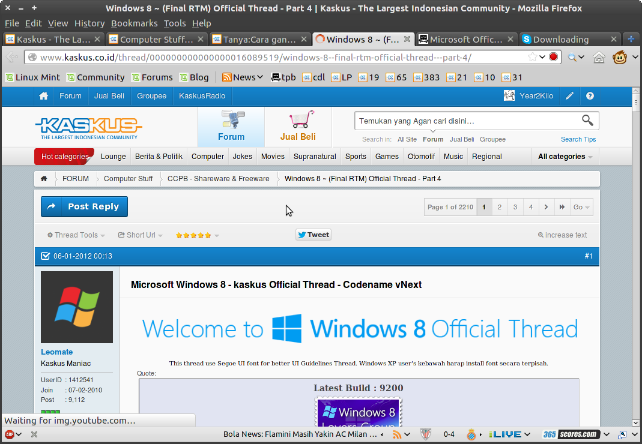Click the stop loading red button in URL bar
The width and height of the screenshot is (642, 444).
click(553, 57)
